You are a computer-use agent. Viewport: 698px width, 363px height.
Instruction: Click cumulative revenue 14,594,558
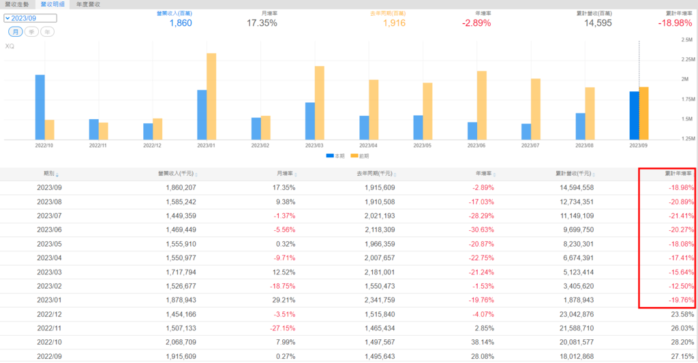point(577,188)
